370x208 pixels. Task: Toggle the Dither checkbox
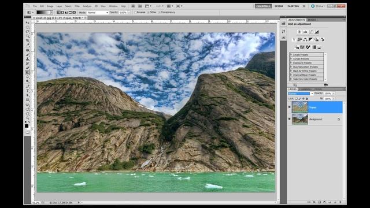click(148, 12)
